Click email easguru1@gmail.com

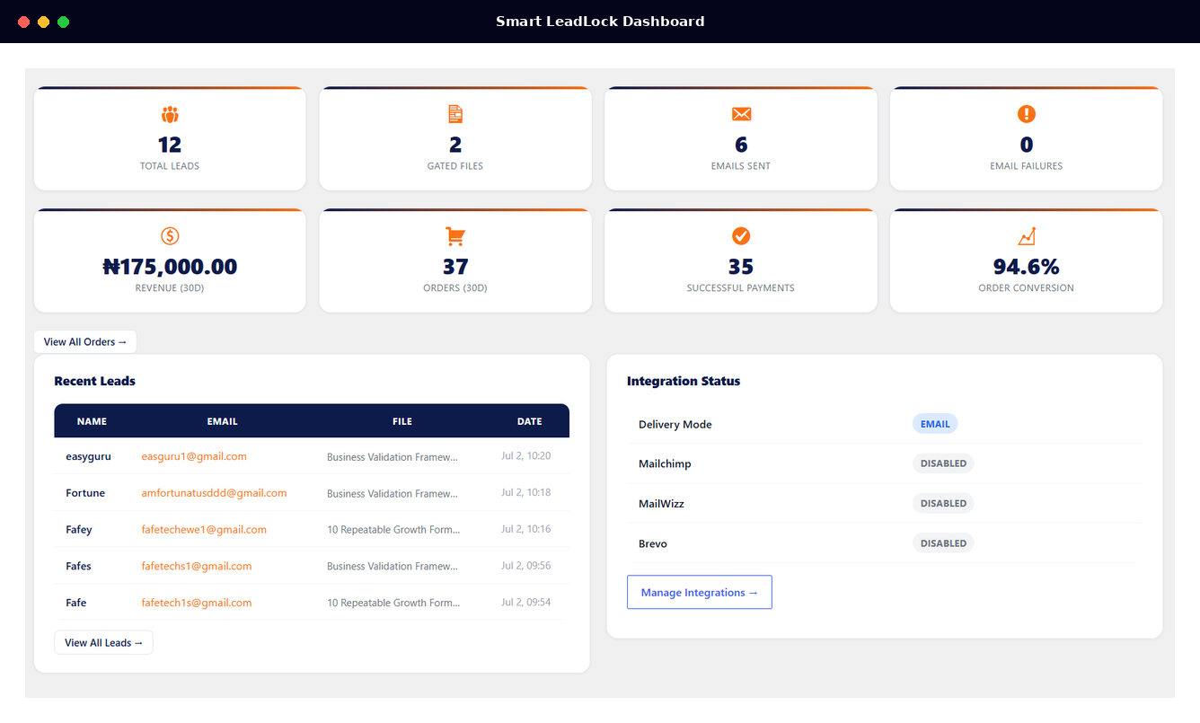(194, 456)
